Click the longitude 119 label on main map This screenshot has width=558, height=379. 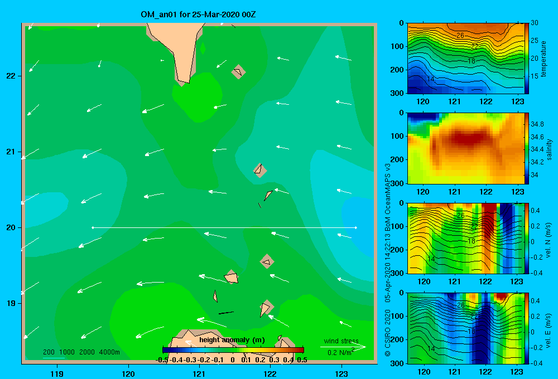tap(57, 373)
